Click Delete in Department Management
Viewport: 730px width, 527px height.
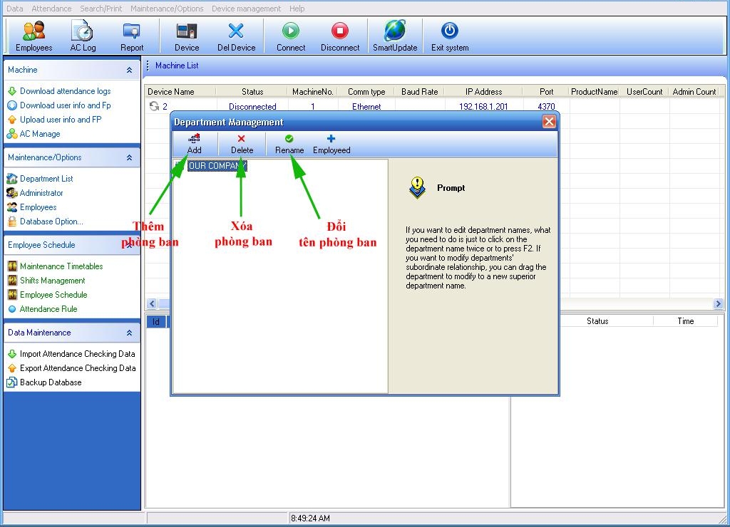click(242, 144)
